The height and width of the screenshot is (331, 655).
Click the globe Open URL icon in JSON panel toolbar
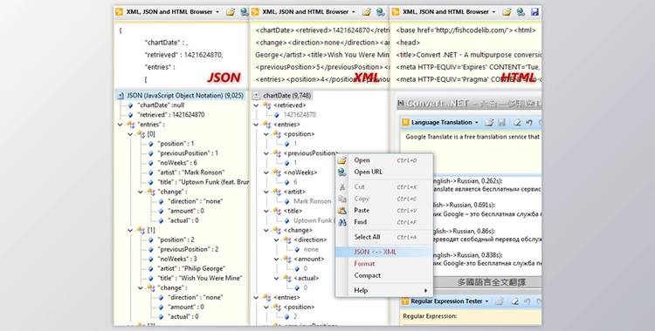click(245, 12)
